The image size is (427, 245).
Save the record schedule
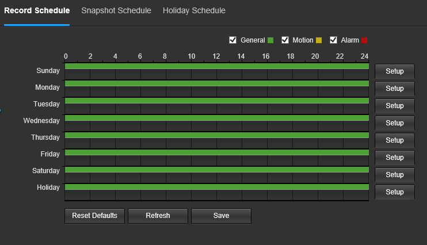221,216
